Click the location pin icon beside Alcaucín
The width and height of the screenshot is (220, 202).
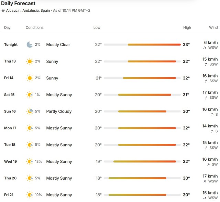pos(3,11)
